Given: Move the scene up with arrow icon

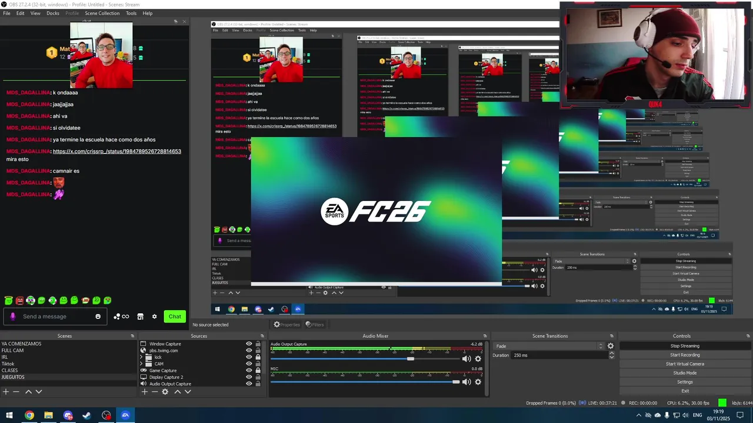Looking at the screenshot, I should pyautogui.click(x=28, y=392).
